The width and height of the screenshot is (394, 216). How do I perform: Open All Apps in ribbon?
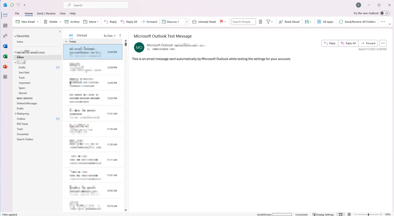coord(325,22)
